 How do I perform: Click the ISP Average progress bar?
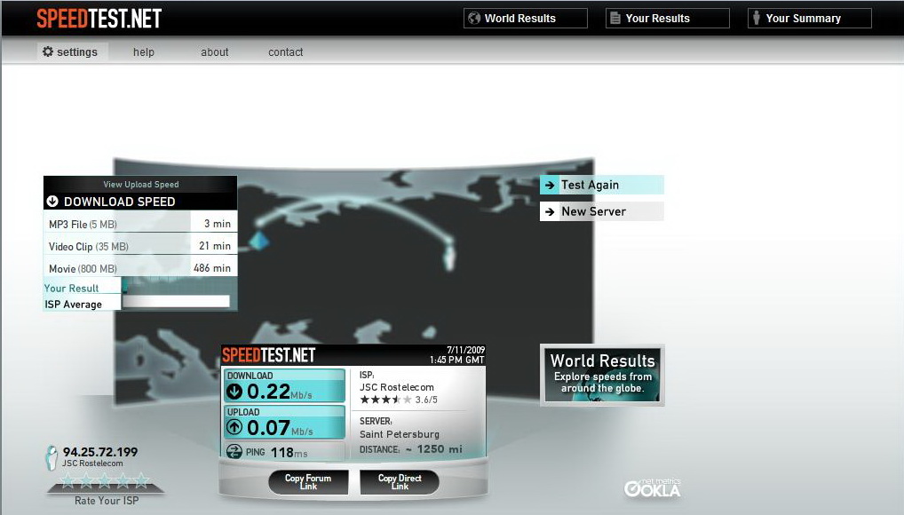coord(176,301)
